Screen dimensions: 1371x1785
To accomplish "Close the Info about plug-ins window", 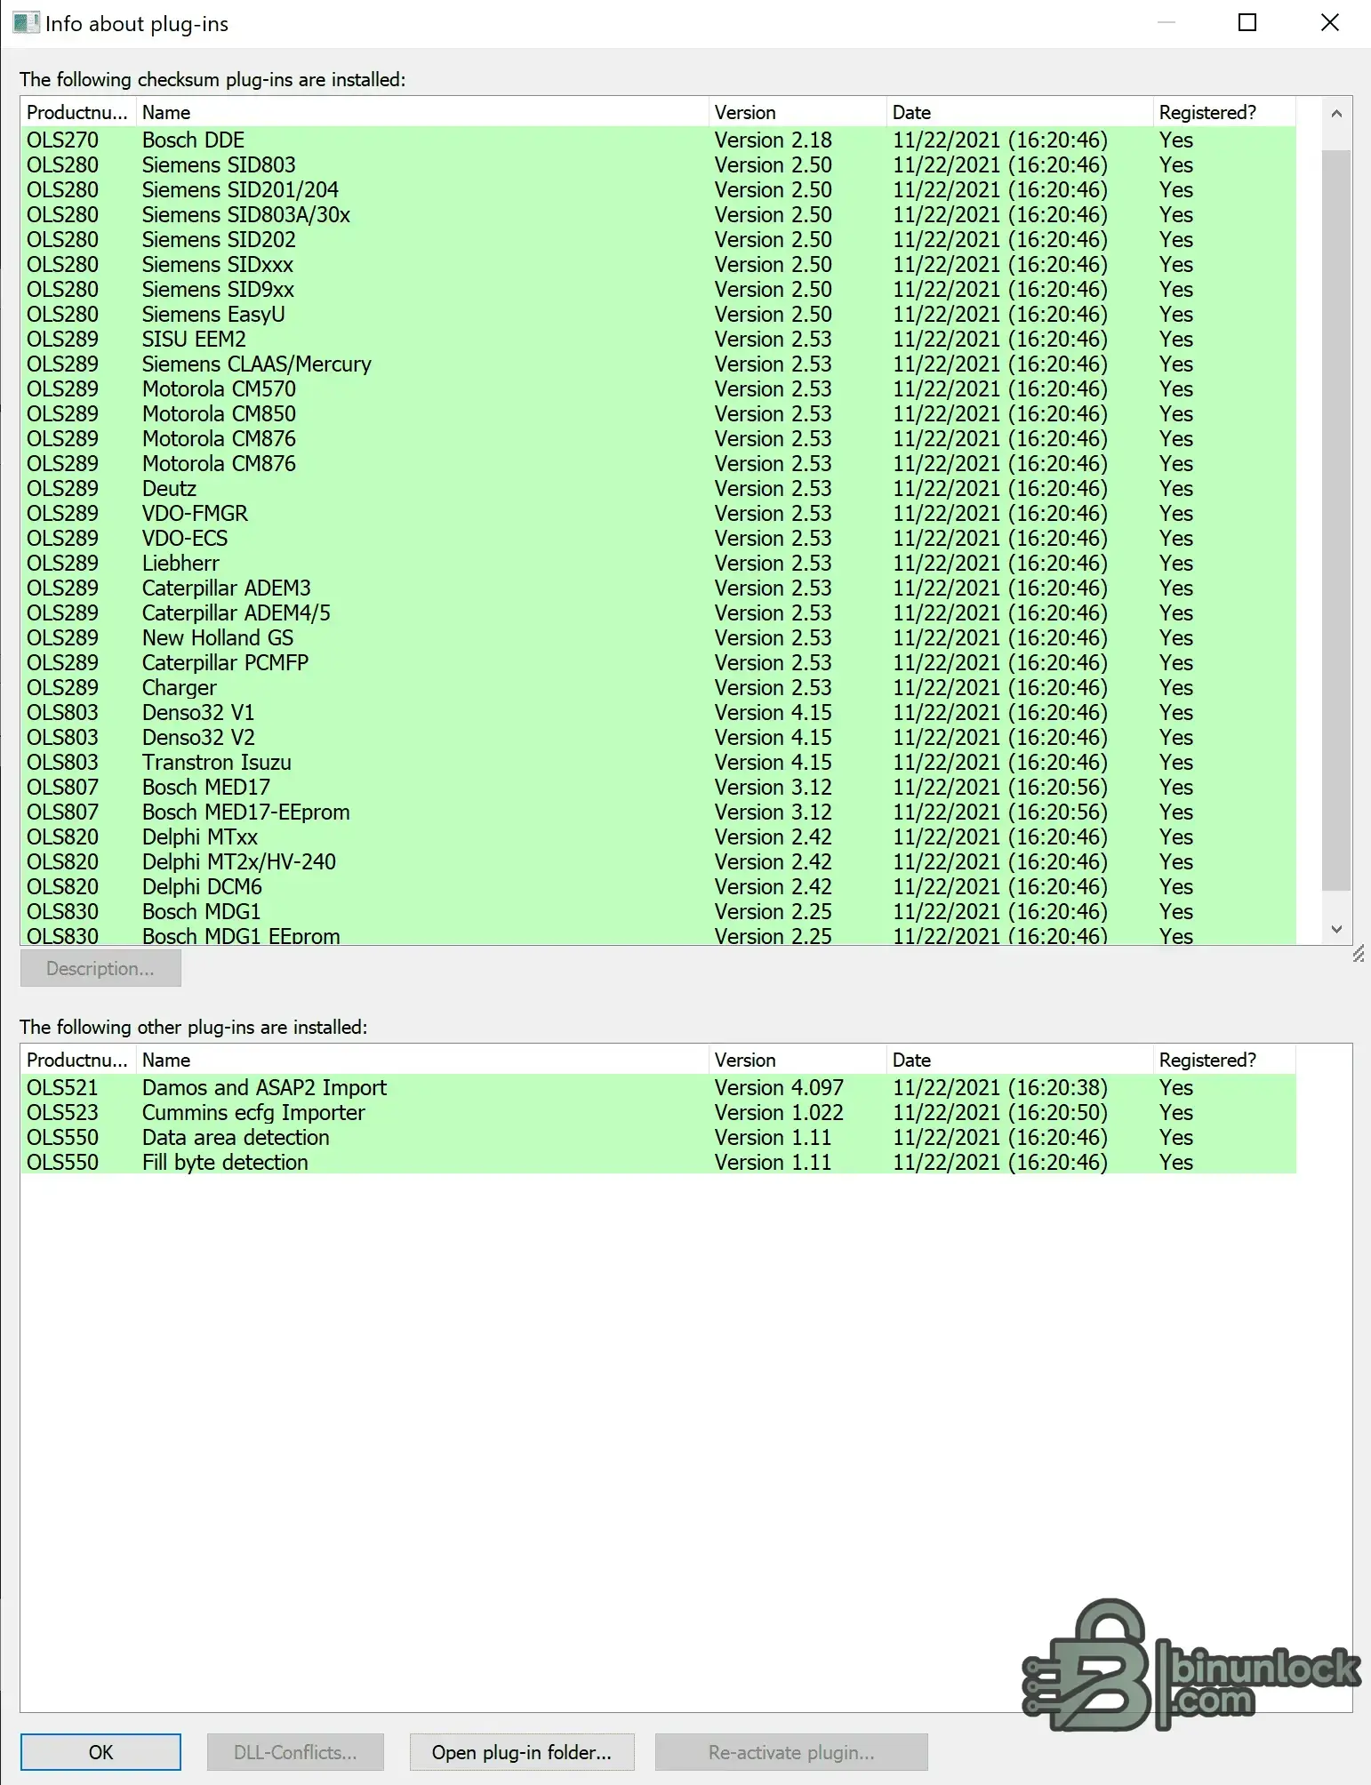I will (x=1329, y=22).
